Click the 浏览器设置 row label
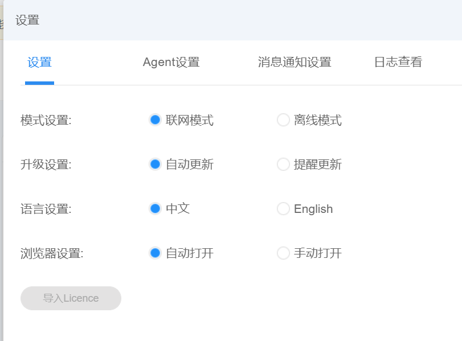462x341 pixels. pyautogui.click(x=52, y=253)
